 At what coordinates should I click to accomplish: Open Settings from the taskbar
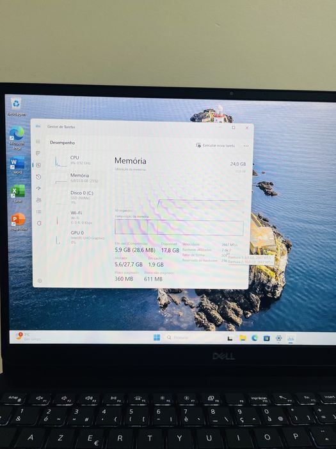279,338
